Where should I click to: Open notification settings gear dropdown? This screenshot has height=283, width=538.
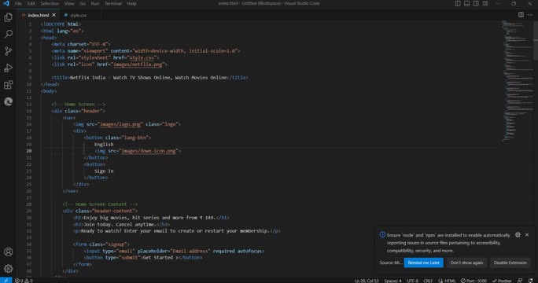pyautogui.click(x=518, y=235)
